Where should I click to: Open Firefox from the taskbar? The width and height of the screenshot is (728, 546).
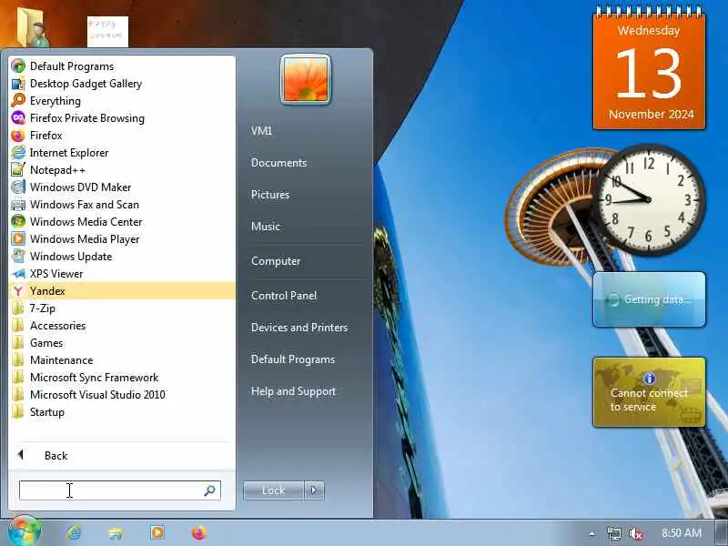[199, 532]
